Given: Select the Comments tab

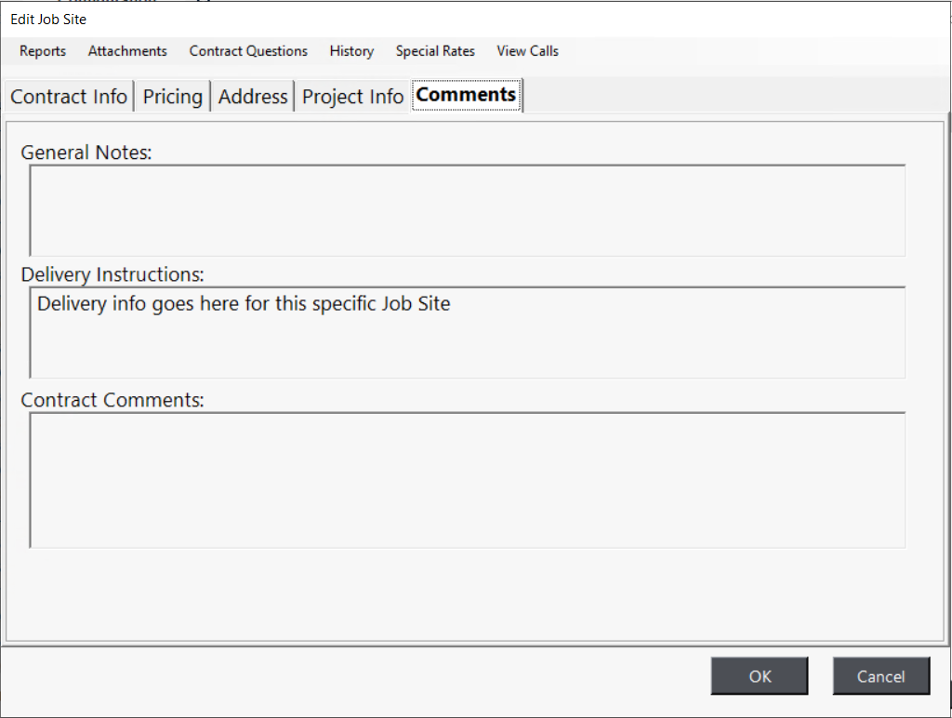Looking at the screenshot, I should coord(467,95).
